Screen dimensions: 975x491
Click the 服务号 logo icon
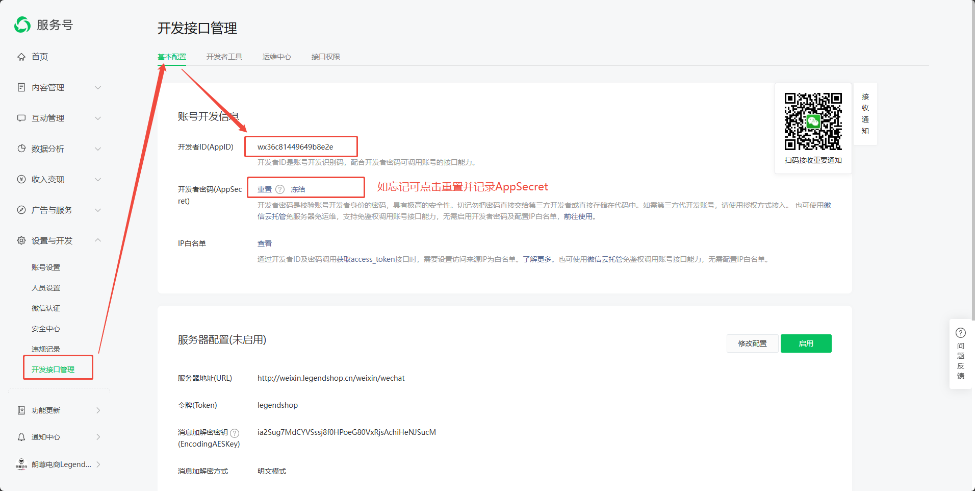click(x=22, y=24)
